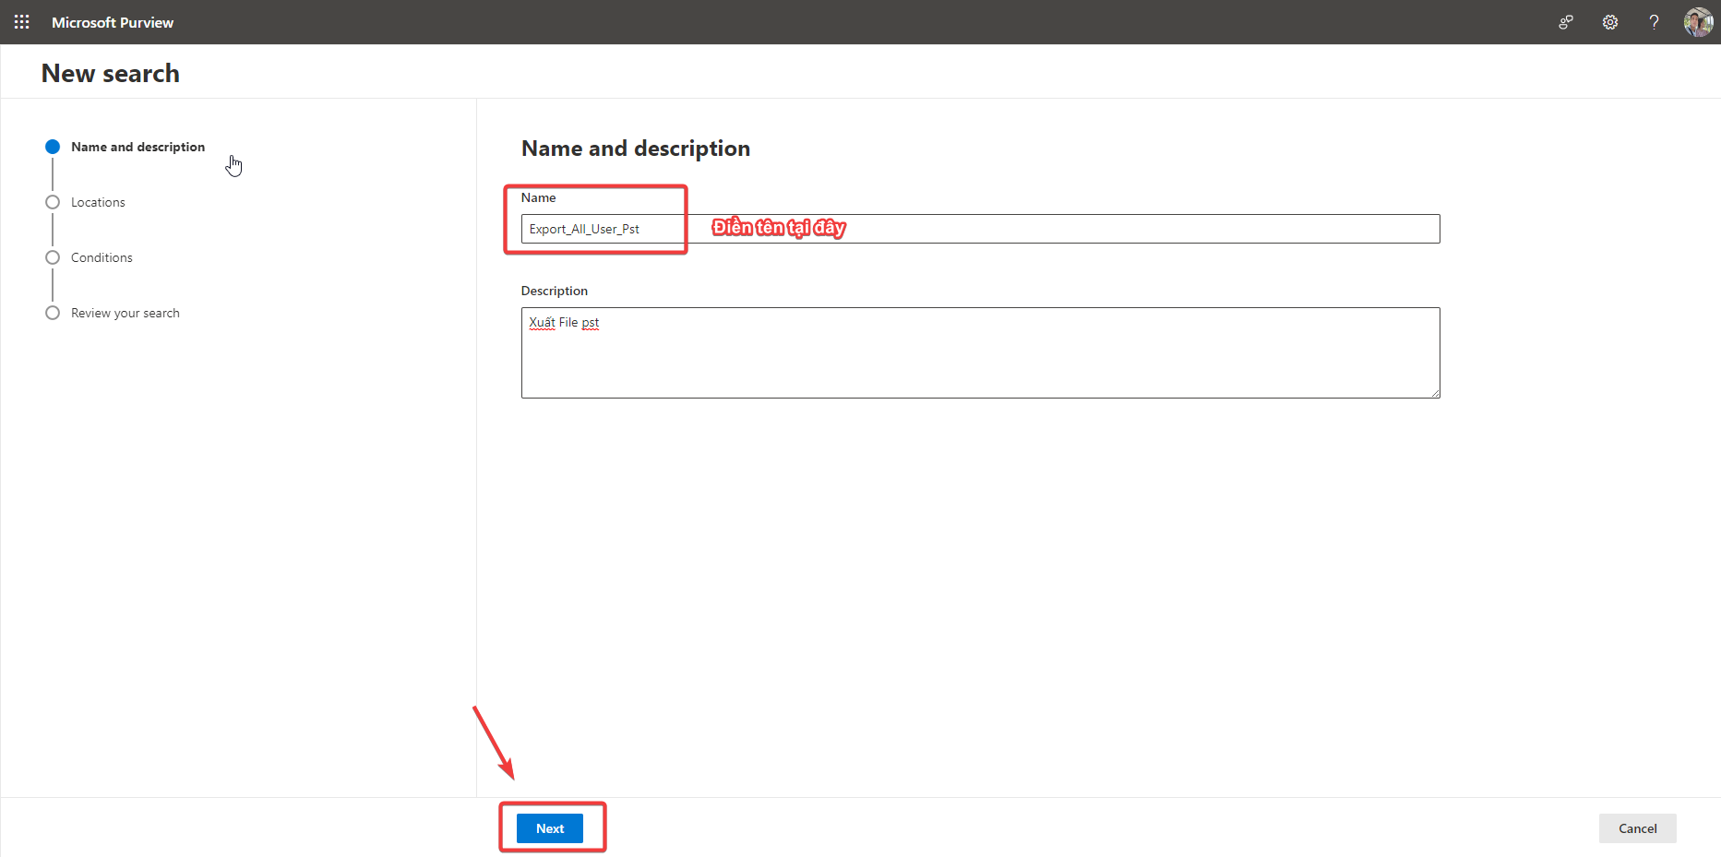Viewport: 1721px width, 857px height.
Task: Select the Name and description step label
Action: tap(137, 147)
